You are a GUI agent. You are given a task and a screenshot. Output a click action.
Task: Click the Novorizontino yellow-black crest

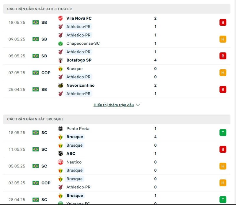60,85
